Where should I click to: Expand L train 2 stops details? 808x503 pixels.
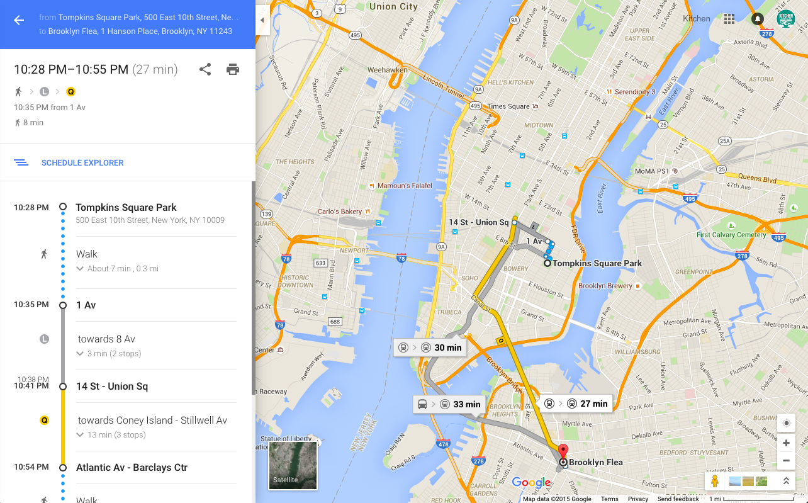click(109, 354)
